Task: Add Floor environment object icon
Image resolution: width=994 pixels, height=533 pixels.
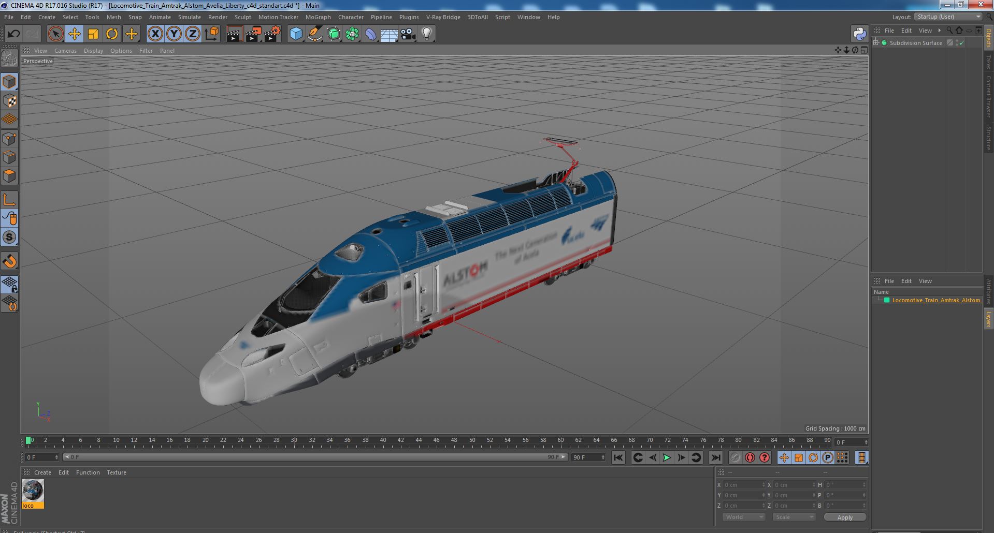Action: click(390, 34)
